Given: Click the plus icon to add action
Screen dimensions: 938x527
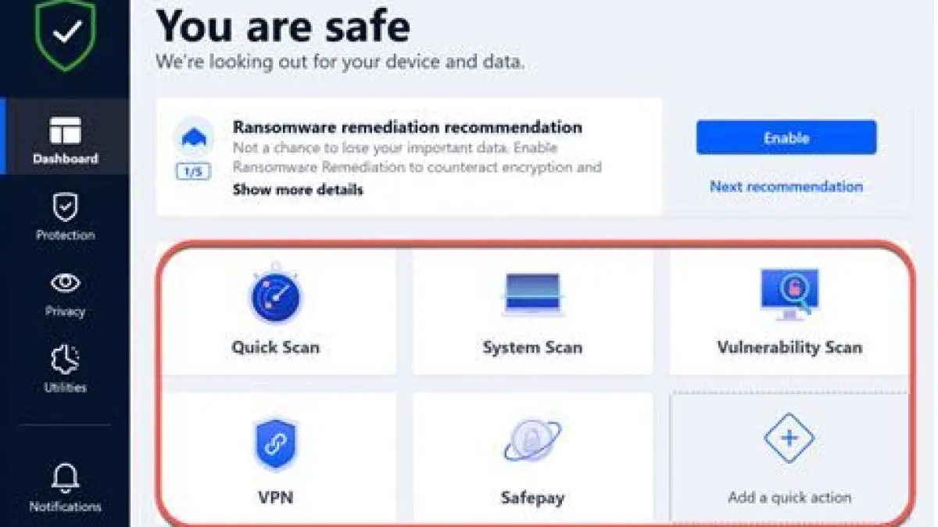Looking at the screenshot, I should [x=789, y=438].
